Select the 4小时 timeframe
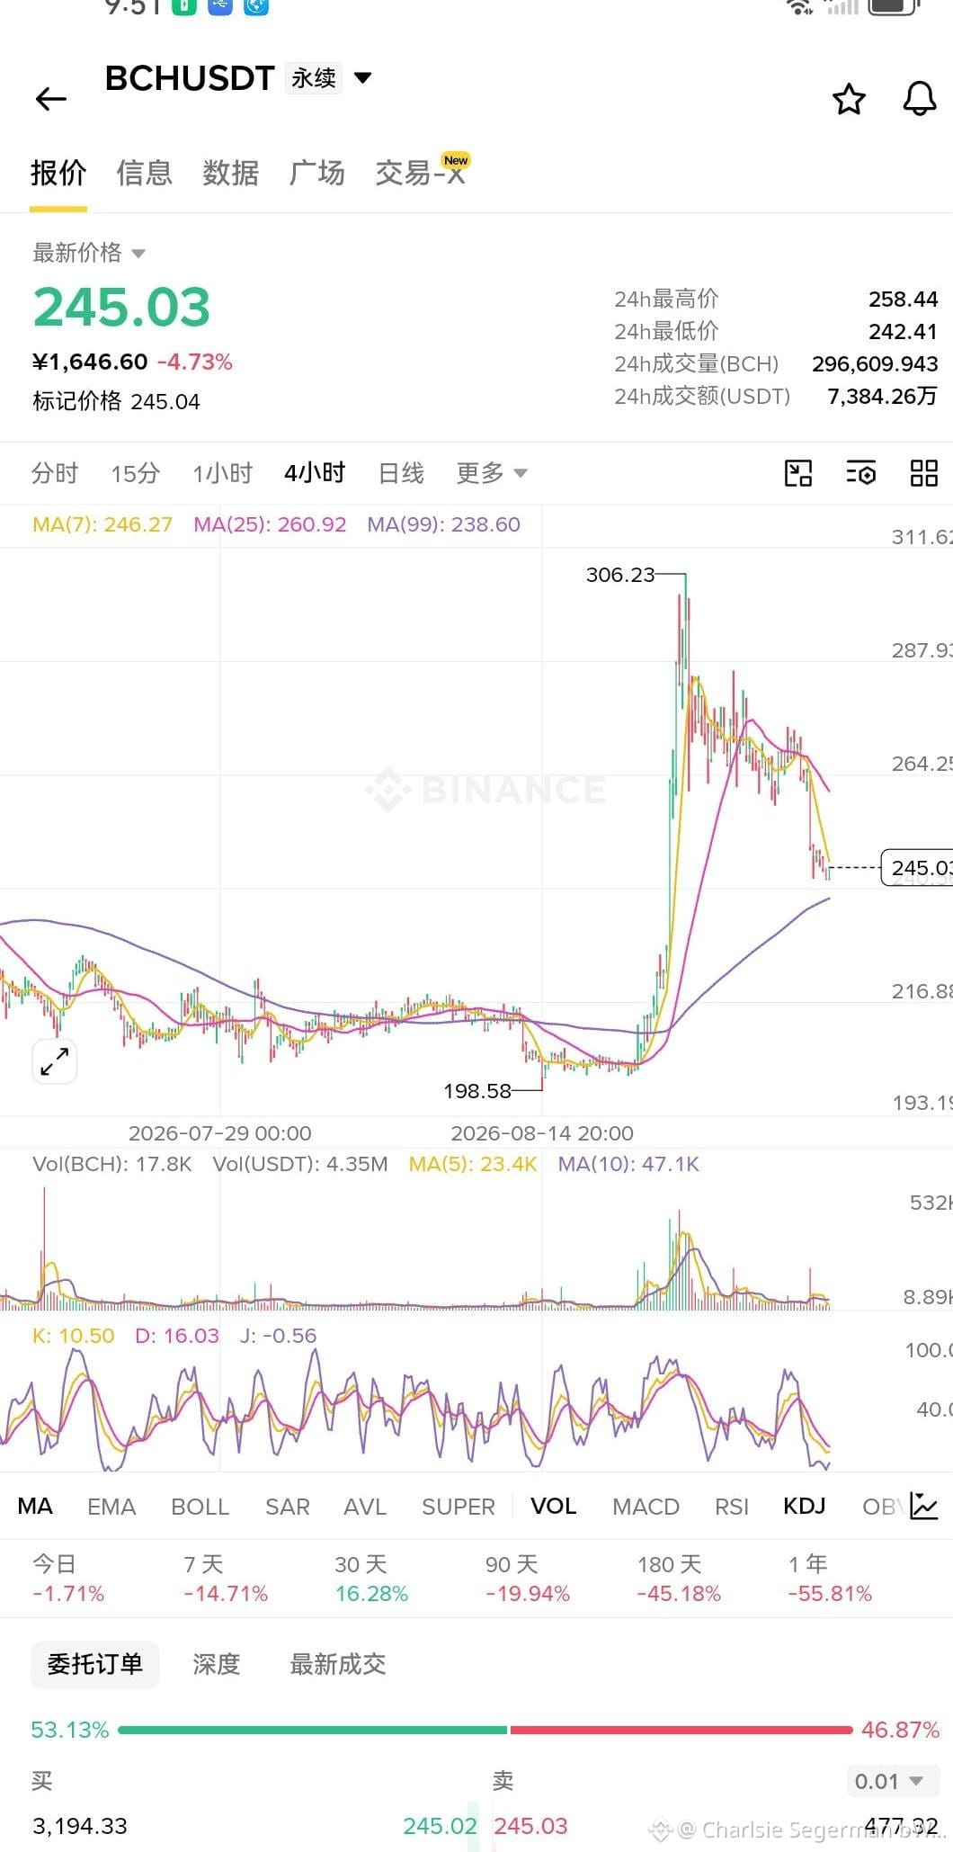953x1852 pixels. pyautogui.click(x=315, y=473)
